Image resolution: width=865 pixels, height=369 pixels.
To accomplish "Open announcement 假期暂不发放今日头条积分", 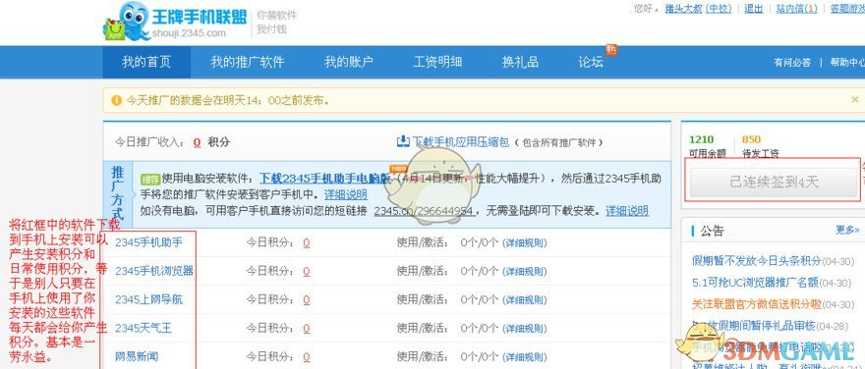I will [x=756, y=260].
